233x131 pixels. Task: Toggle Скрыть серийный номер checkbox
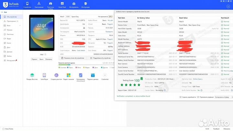pos(181,97)
